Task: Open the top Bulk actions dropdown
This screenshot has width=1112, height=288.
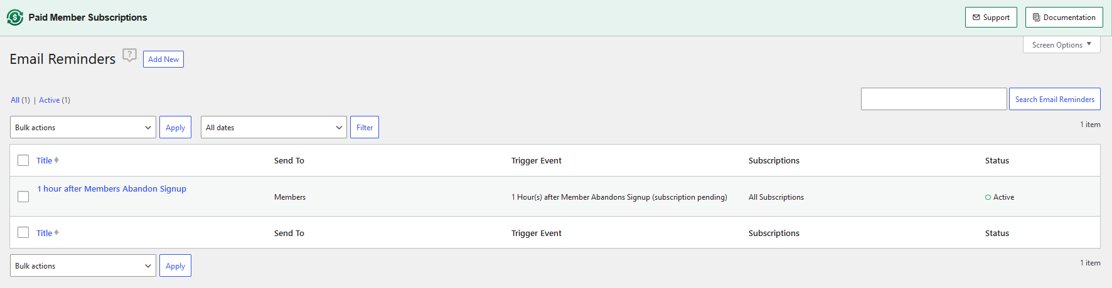Action: point(83,127)
